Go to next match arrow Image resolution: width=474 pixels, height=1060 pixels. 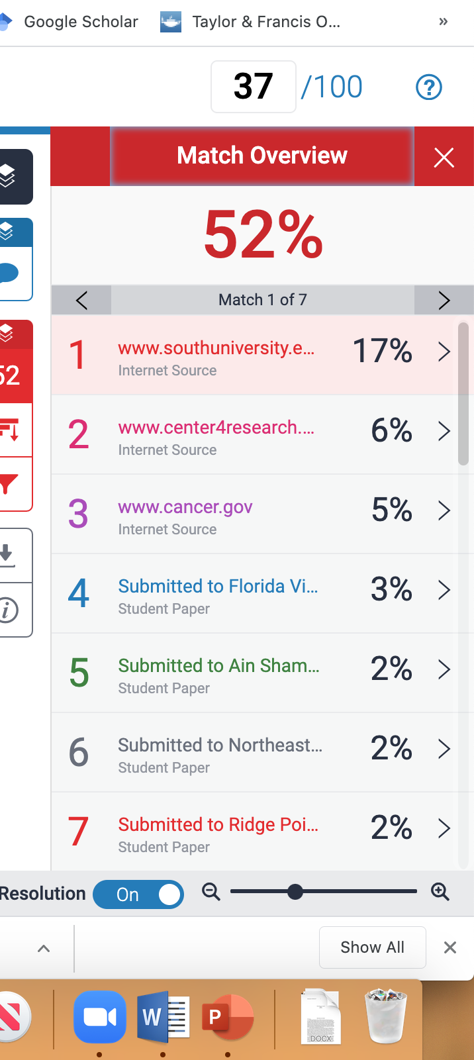[x=444, y=300]
